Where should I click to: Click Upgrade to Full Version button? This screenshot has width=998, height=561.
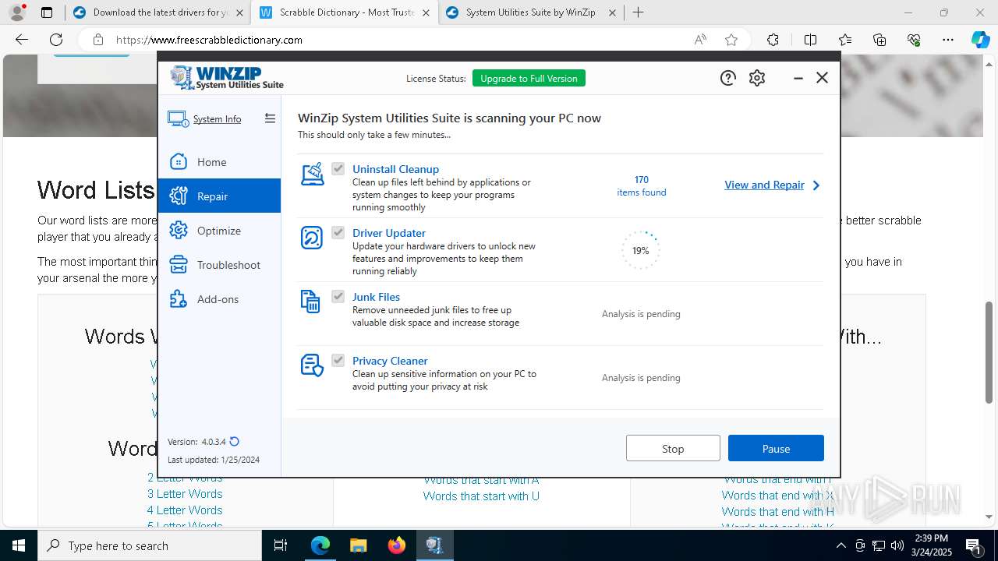[529, 78]
